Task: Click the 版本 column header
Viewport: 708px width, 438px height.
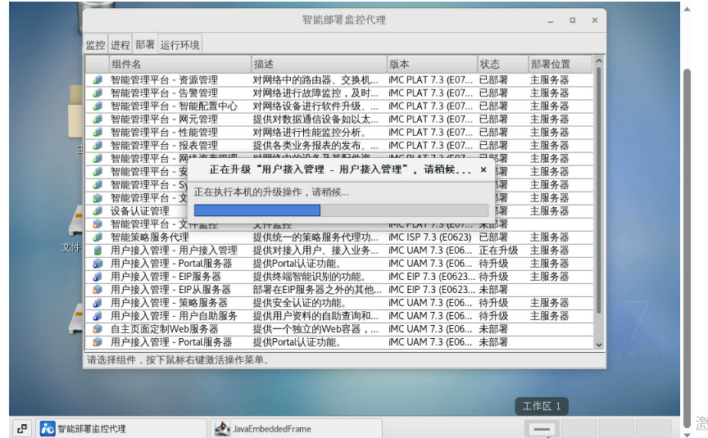Action: (432, 64)
